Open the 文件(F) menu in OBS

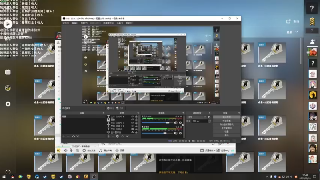(x=66, y=23)
